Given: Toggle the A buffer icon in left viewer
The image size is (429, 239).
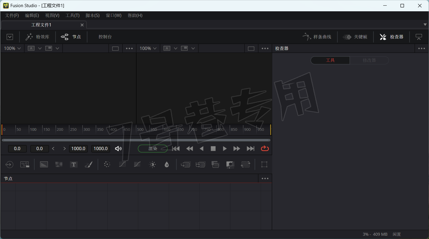Looking at the screenshot, I should (x=31, y=48).
